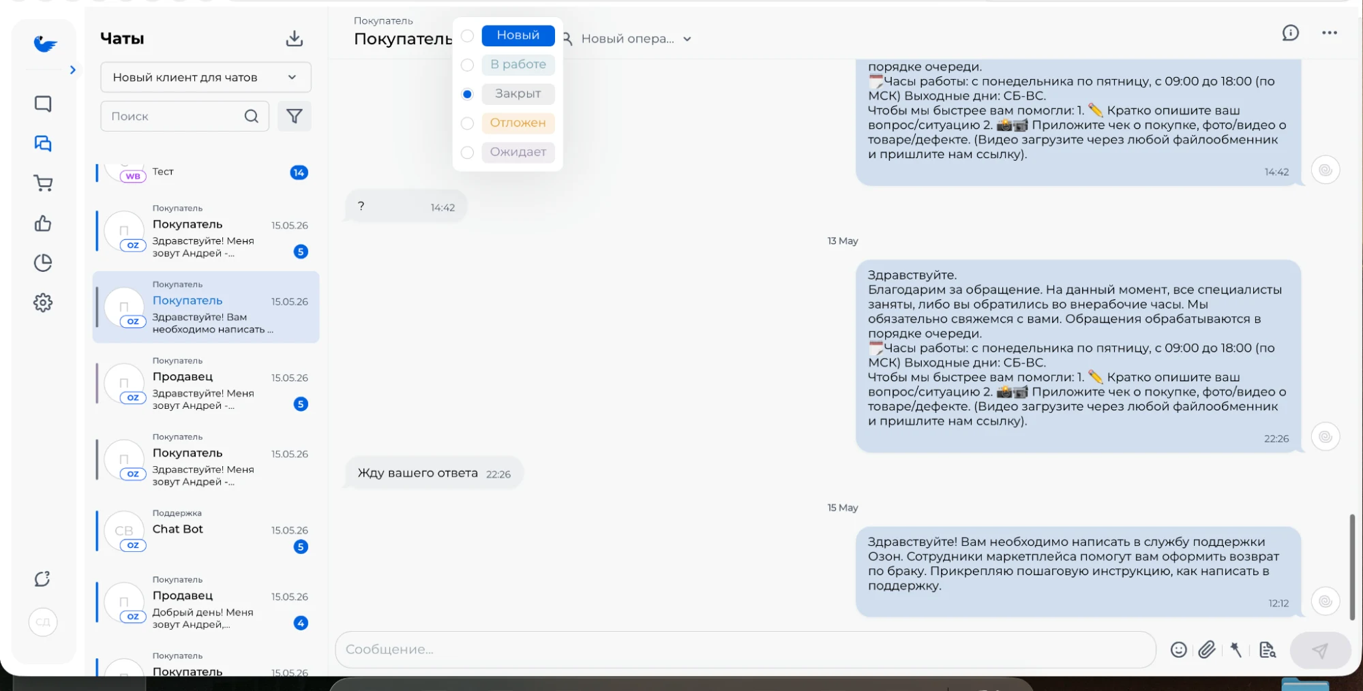The image size is (1363, 691).
Task: Click the swirl icon beside the 12:12 reply
Action: [x=1325, y=601]
